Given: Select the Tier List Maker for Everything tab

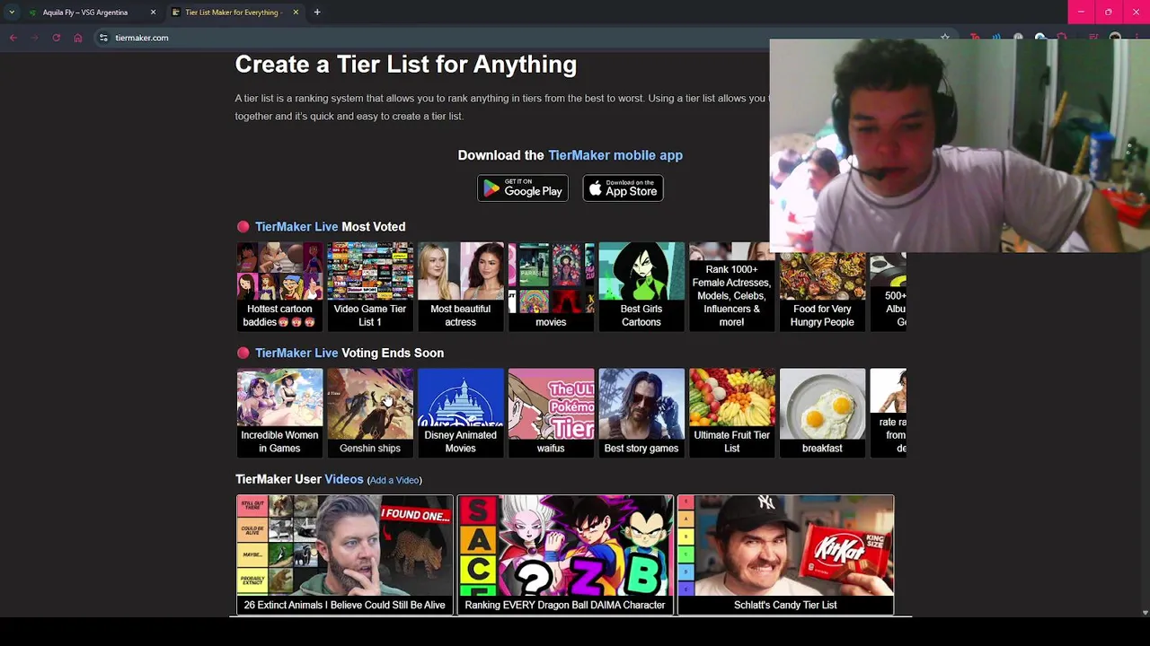Looking at the screenshot, I should tap(233, 13).
